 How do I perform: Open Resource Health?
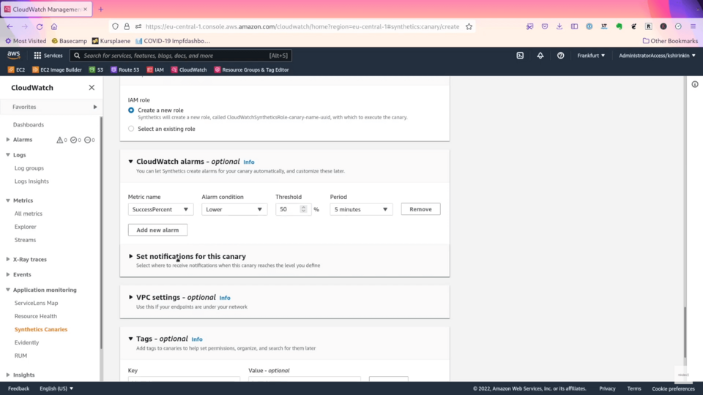point(35,316)
